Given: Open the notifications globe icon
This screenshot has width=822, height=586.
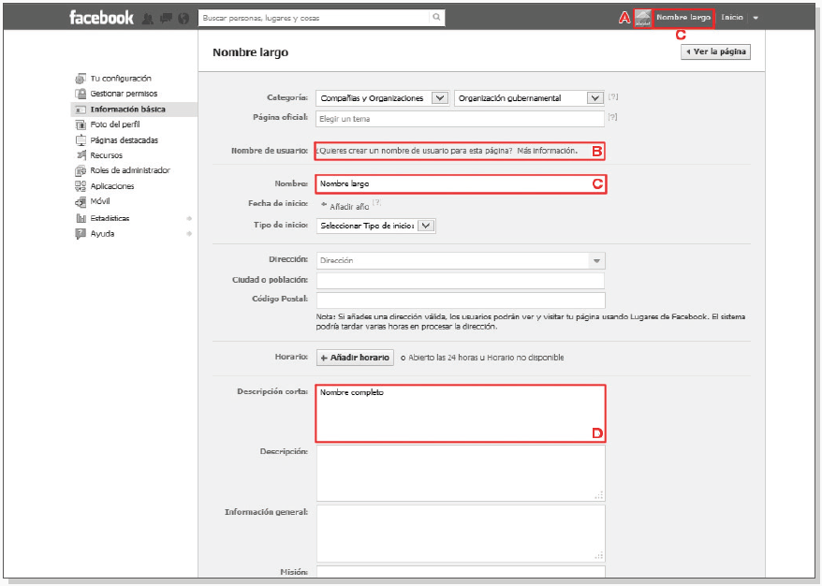Looking at the screenshot, I should (183, 18).
